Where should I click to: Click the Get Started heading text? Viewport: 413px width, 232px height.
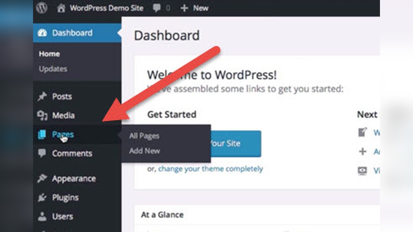172,115
